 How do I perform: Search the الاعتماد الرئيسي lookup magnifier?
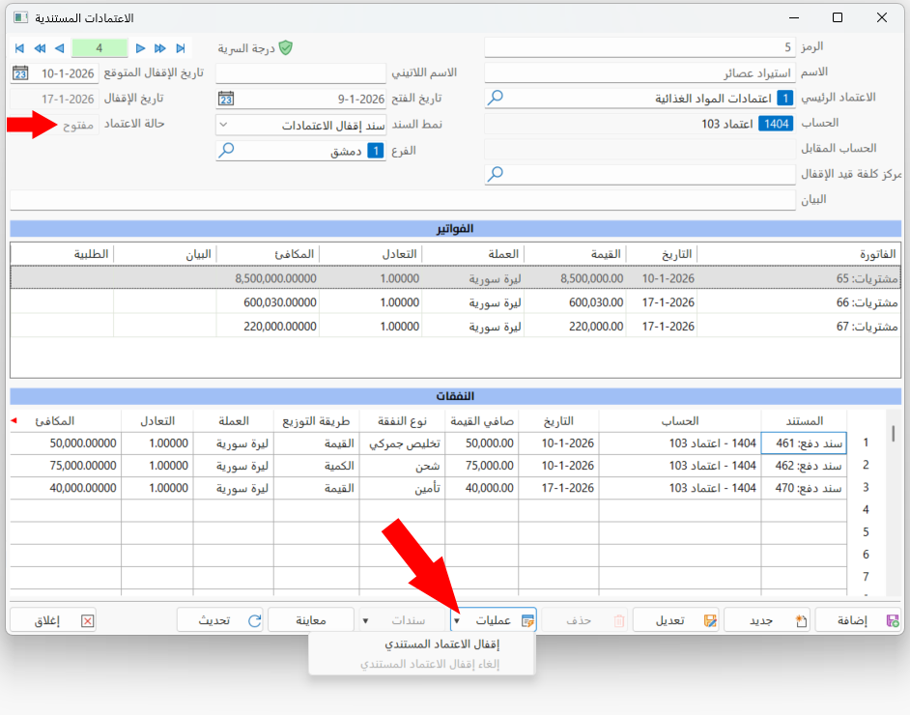(x=495, y=98)
